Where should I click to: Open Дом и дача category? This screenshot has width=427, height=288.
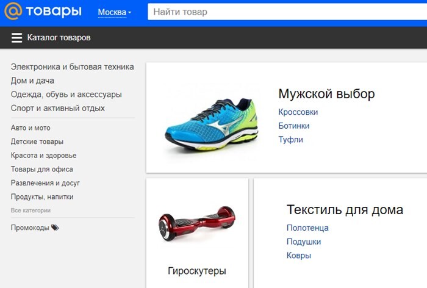32,81
